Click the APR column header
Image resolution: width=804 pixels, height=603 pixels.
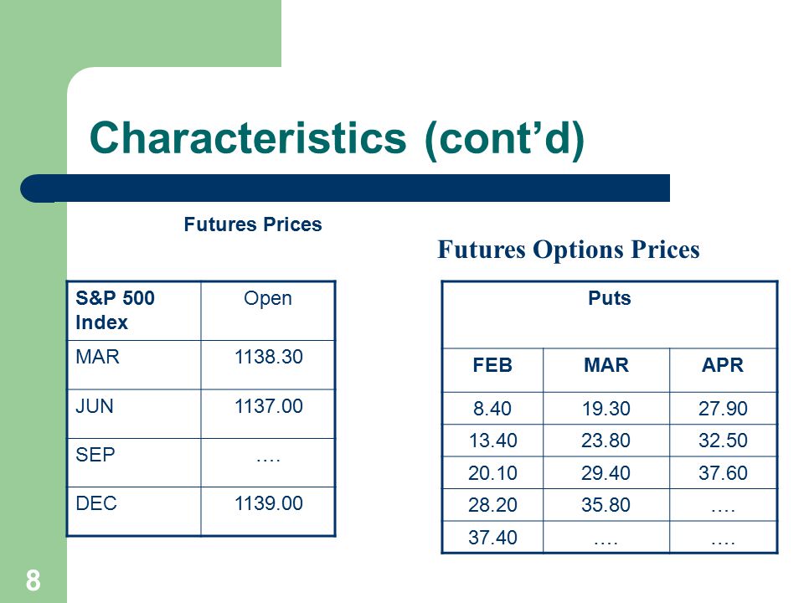click(x=723, y=365)
